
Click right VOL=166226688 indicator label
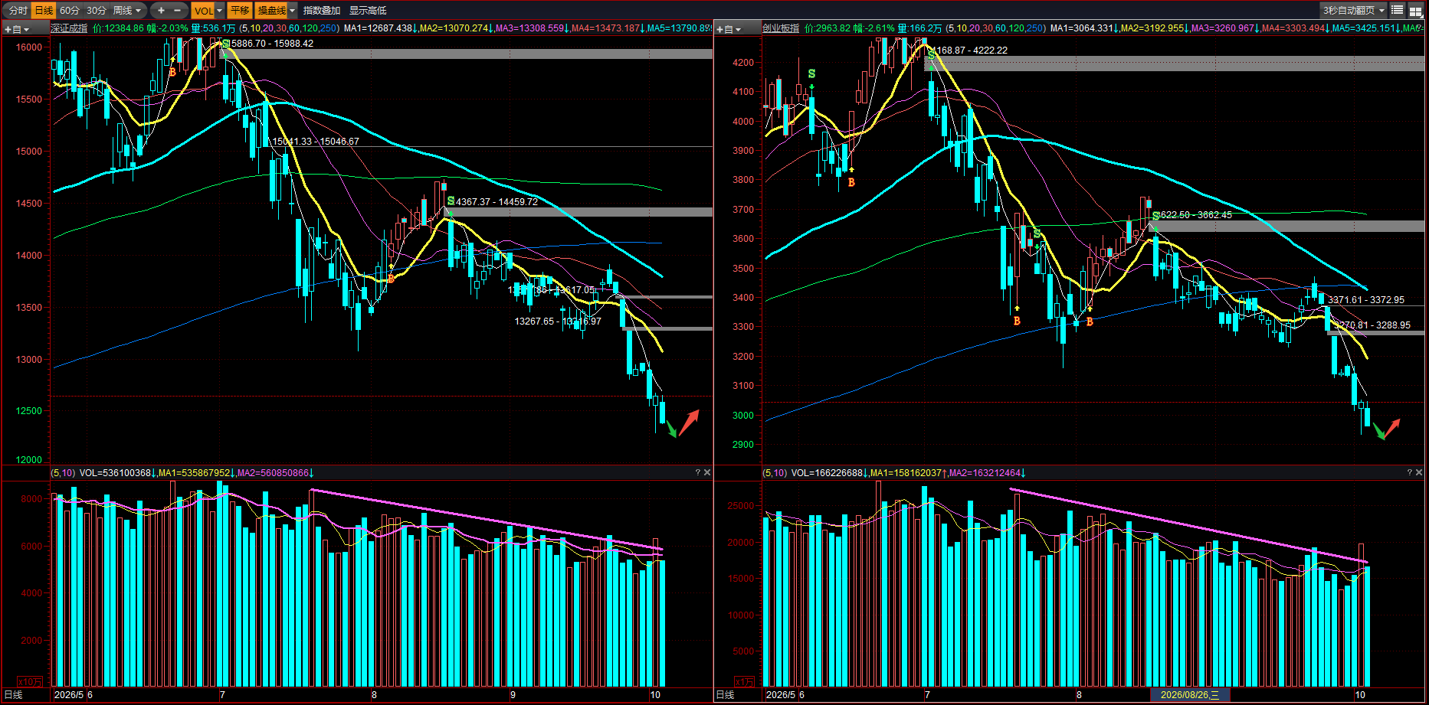828,472
